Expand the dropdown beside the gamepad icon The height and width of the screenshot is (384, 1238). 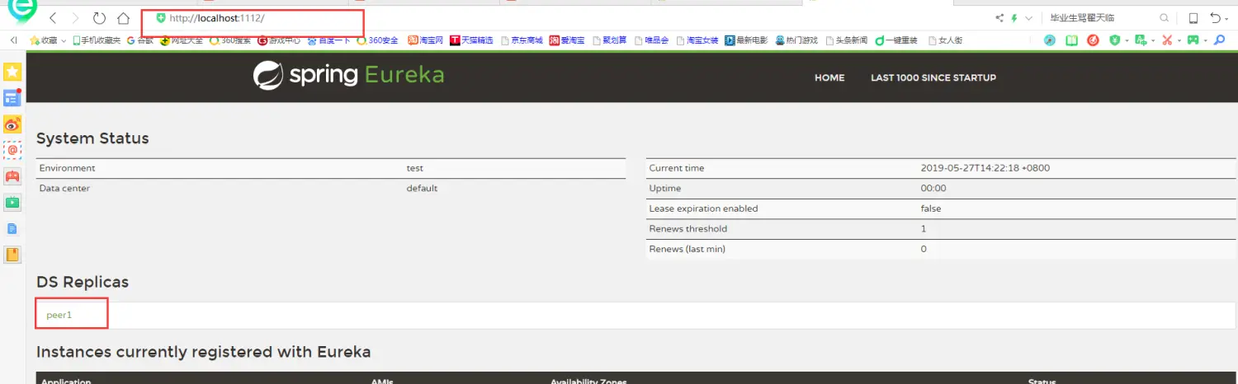click(x=1205, y=40)
